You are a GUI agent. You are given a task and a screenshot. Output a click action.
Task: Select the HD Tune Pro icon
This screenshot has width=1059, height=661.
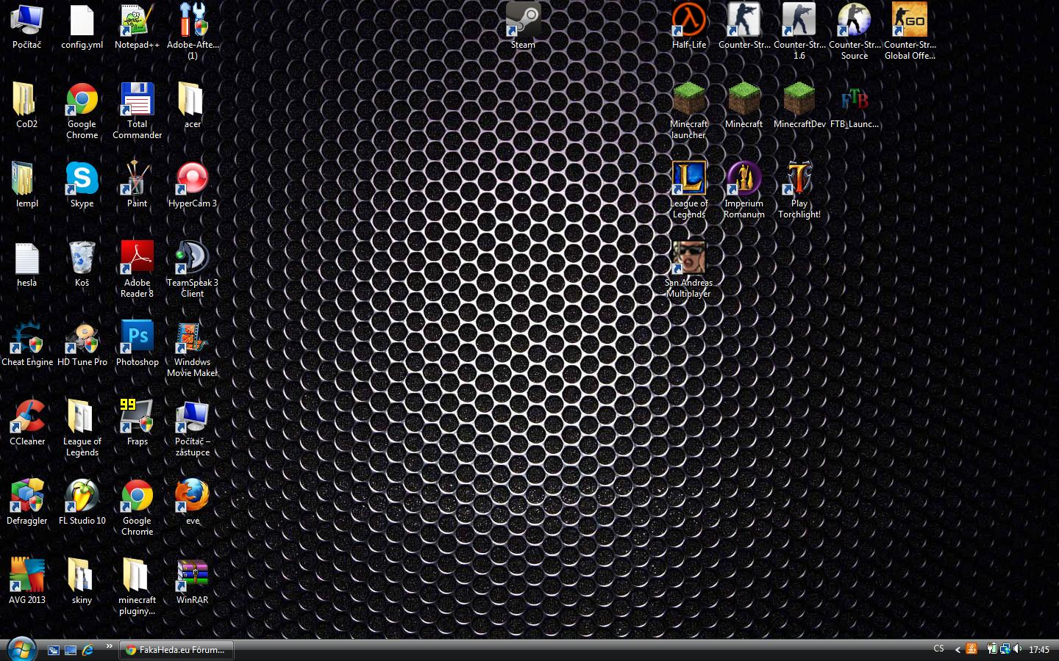(82, 343)
